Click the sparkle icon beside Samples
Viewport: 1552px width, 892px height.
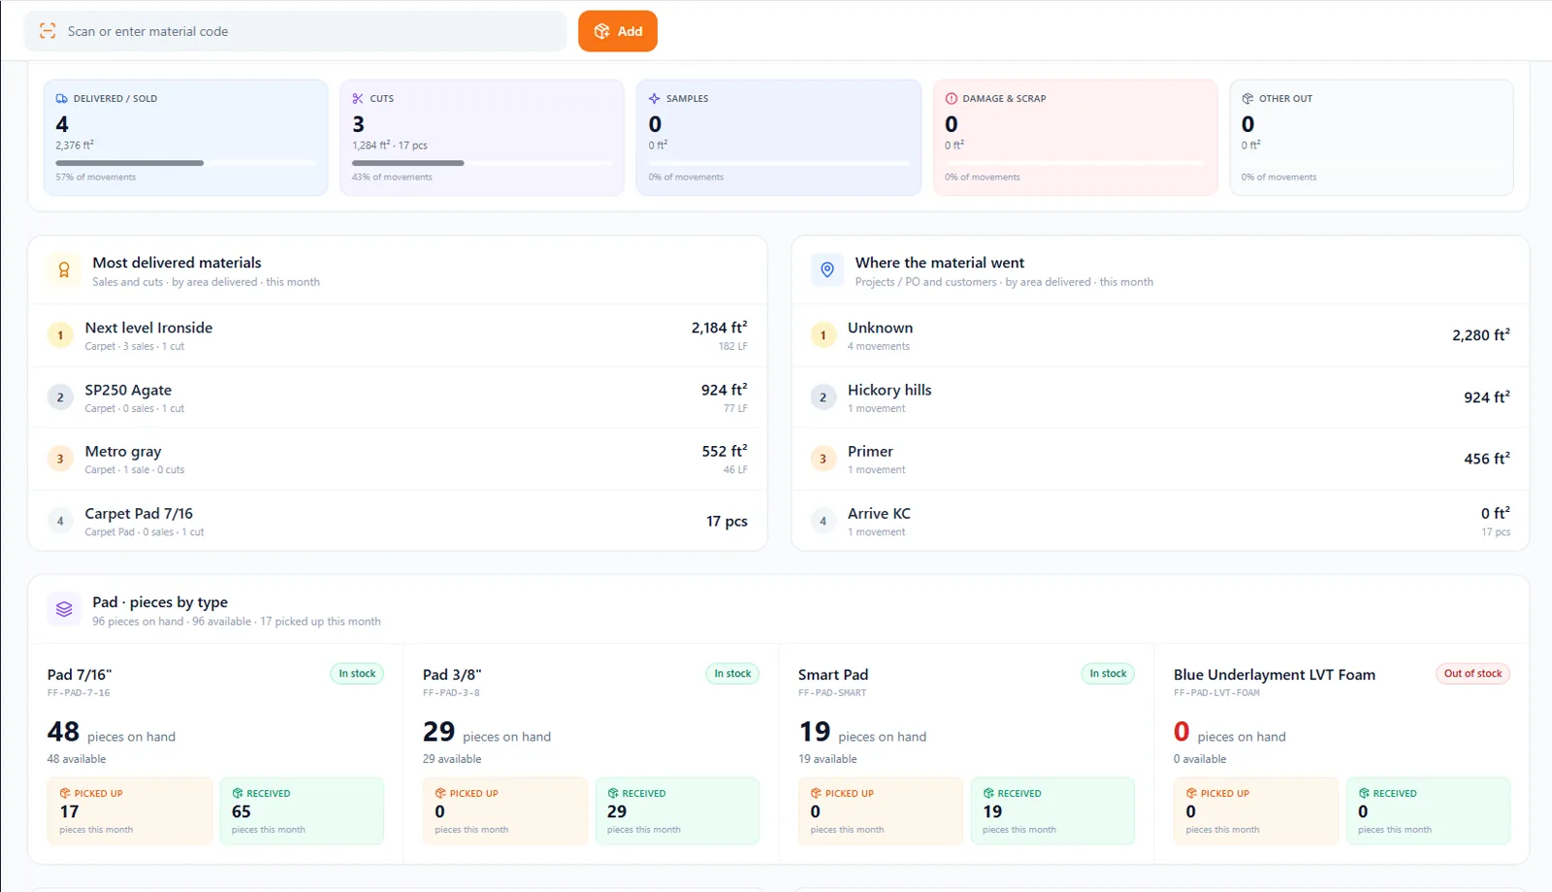click(655, 99)
